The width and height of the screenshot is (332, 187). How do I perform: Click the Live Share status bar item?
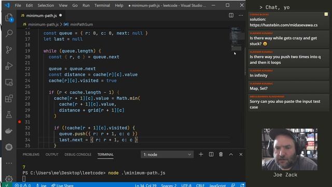(x=62, y=185)
